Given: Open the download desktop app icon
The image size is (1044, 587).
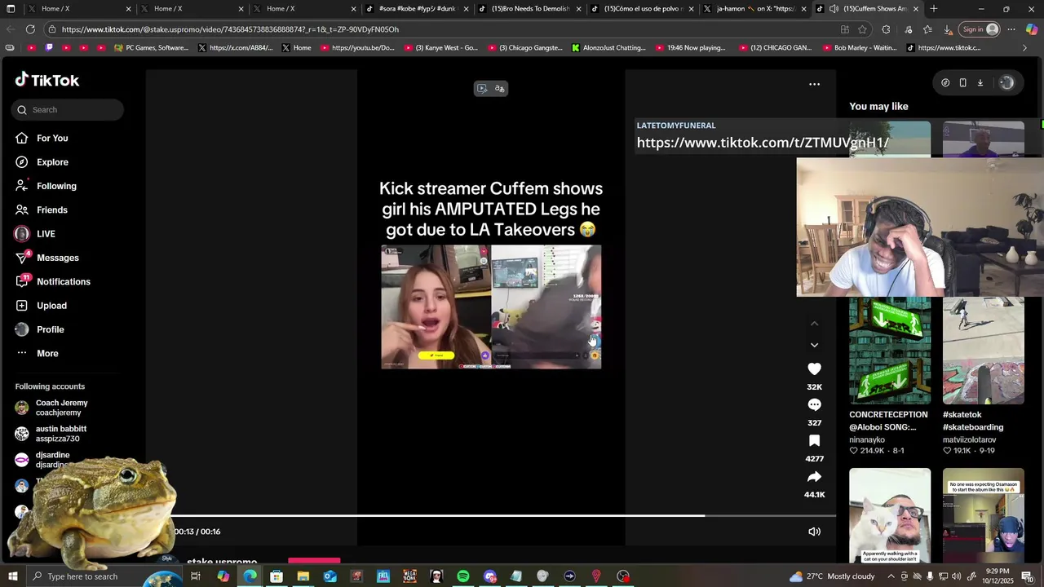Looking at the screenshot, I should (x=980, y=82).
